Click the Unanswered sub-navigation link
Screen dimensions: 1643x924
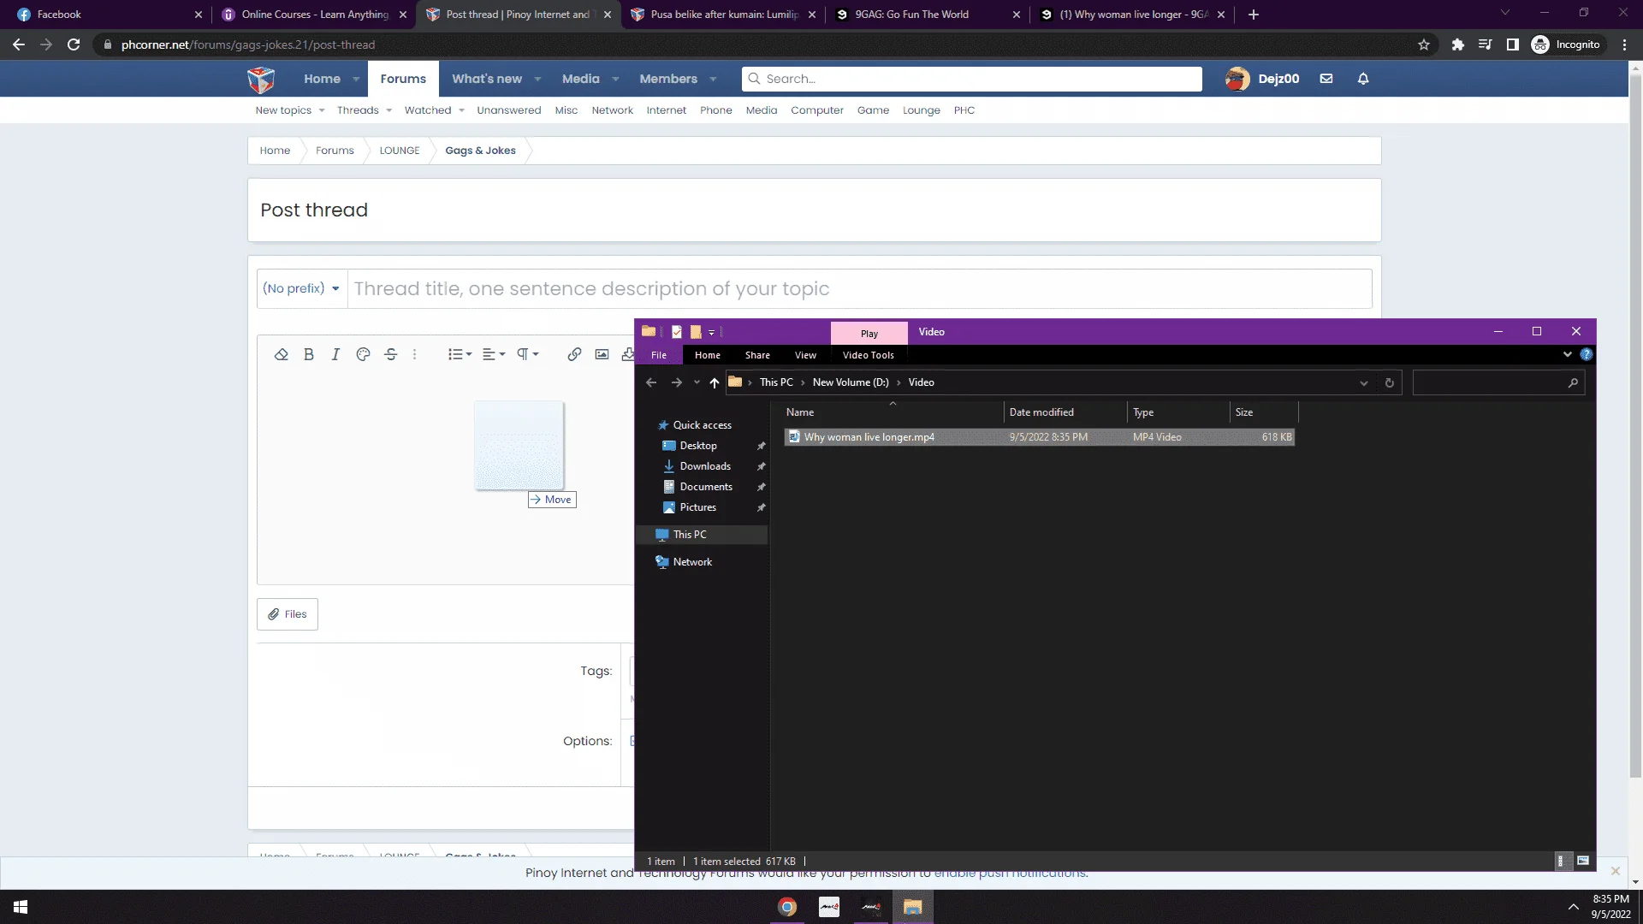tap(509, 110)
